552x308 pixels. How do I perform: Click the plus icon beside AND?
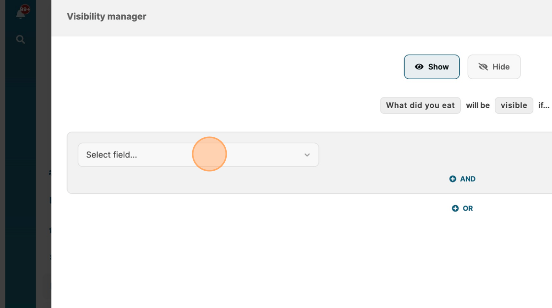tap(452, 179)
